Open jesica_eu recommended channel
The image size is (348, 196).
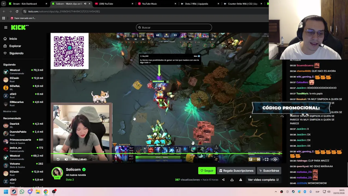point(23,149)
